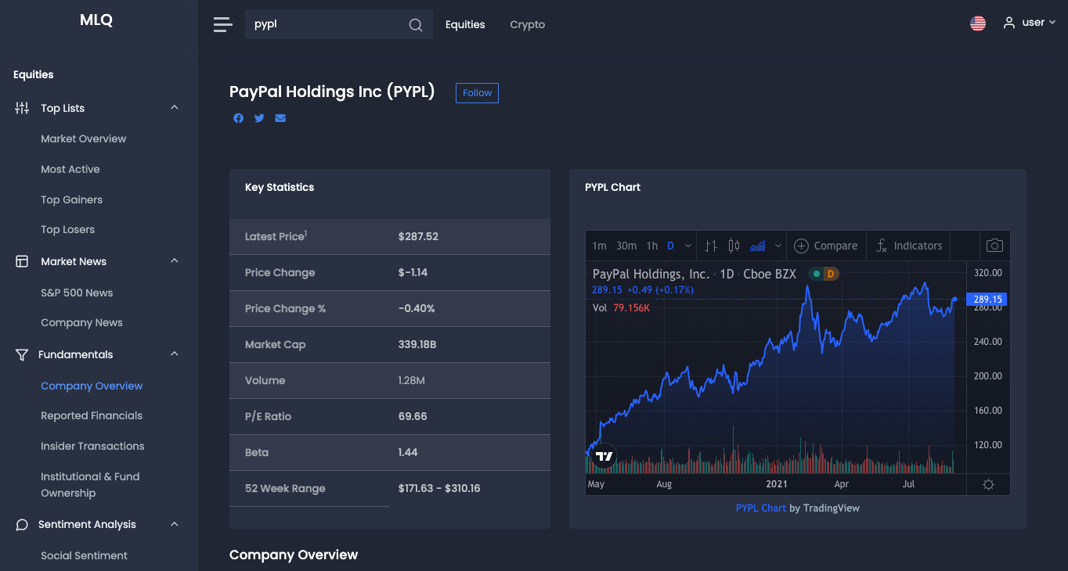Select the D daily chart interval
This screenshot has width=1068, height=571.
(x=670, y=246)
